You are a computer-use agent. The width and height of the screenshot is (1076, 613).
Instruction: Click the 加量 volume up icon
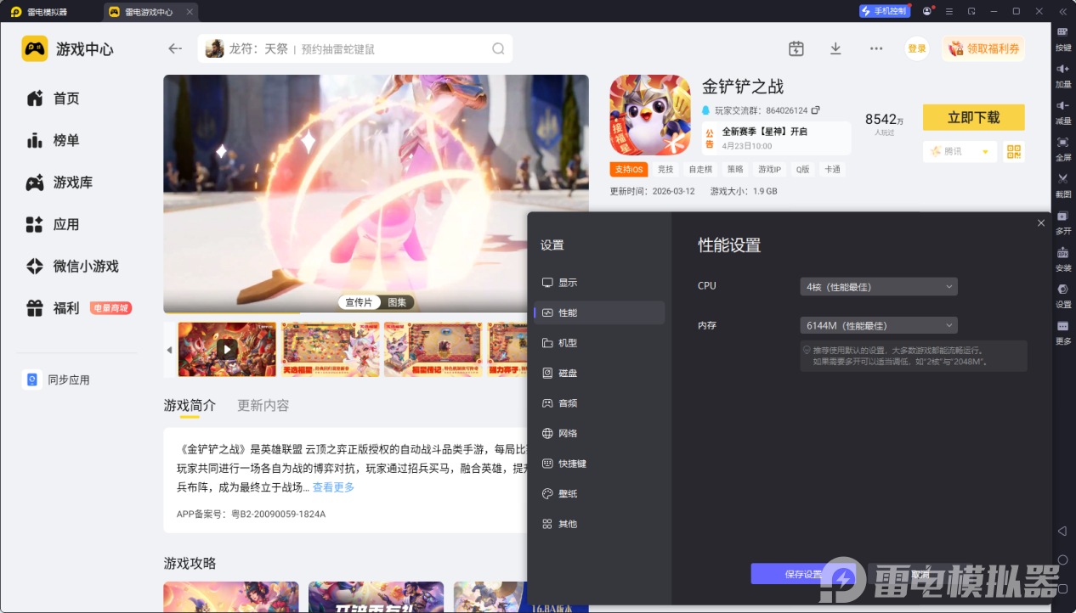tap(1062, 74)
